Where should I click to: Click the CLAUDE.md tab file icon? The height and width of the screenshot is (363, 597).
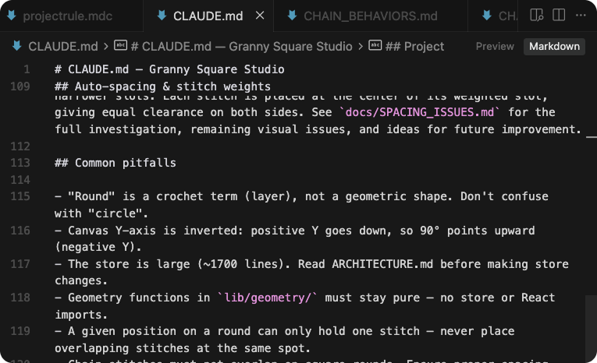point(162,16)
